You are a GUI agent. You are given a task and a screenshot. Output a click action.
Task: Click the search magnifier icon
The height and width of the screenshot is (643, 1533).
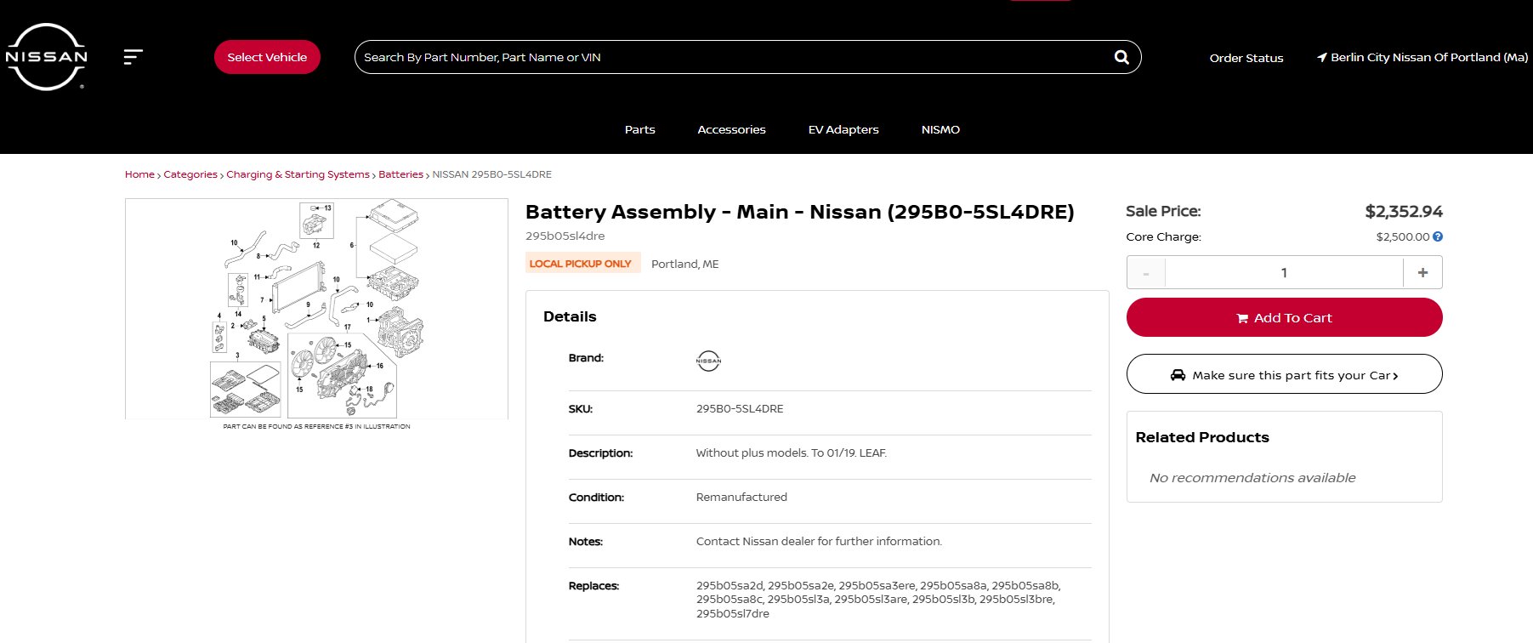coord(1121,57)
